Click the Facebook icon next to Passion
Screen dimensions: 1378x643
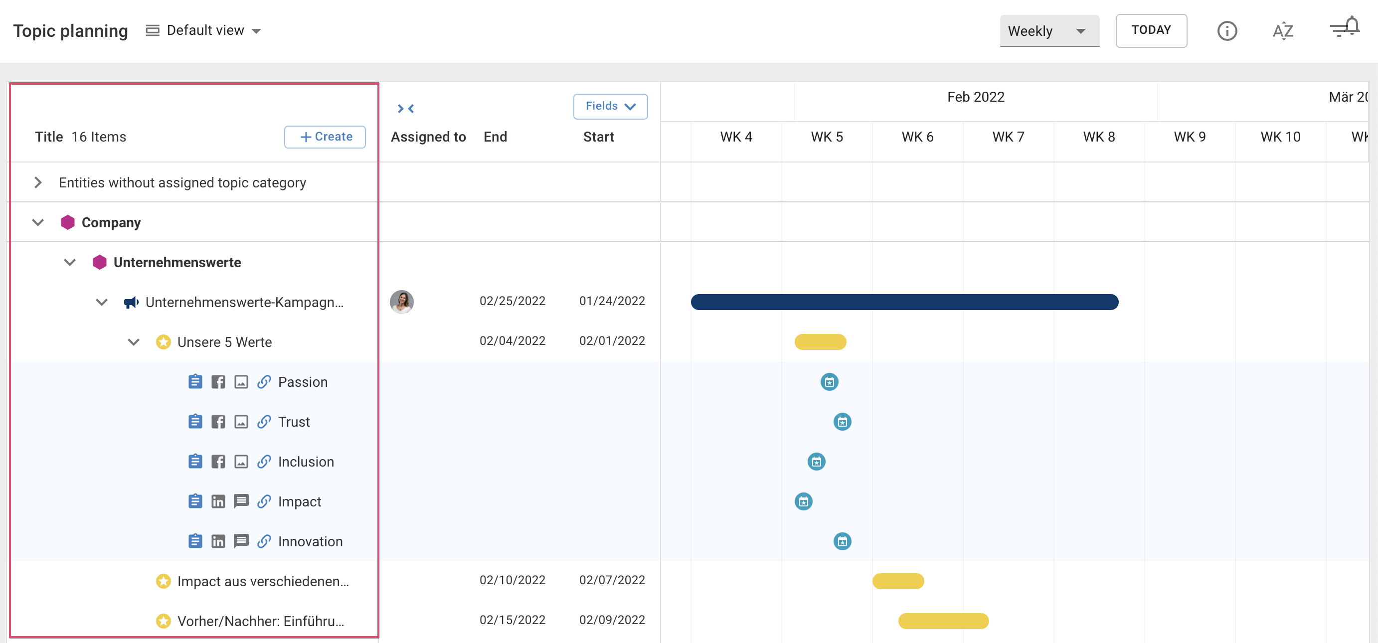click(218, 381)
